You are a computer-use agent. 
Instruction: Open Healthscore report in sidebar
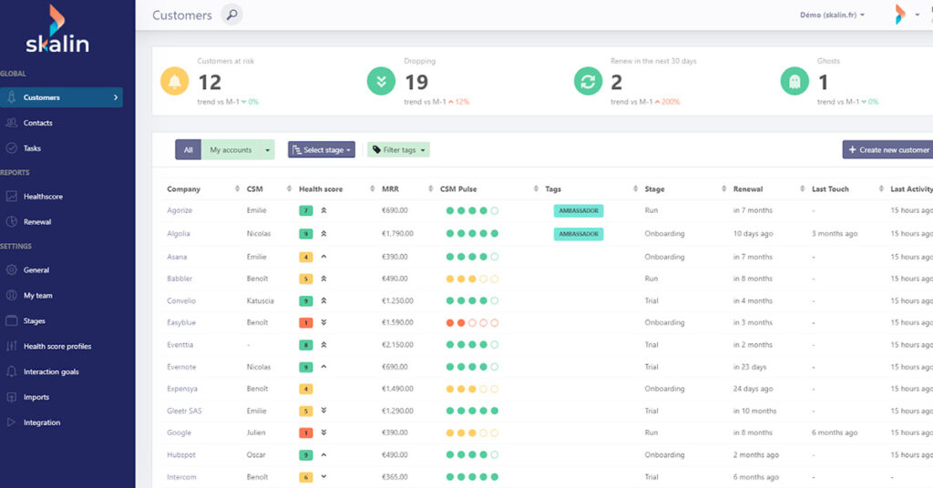pyautogui.click(x=43, y=196)
